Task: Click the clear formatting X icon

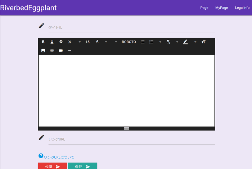Action: (69, 42)
